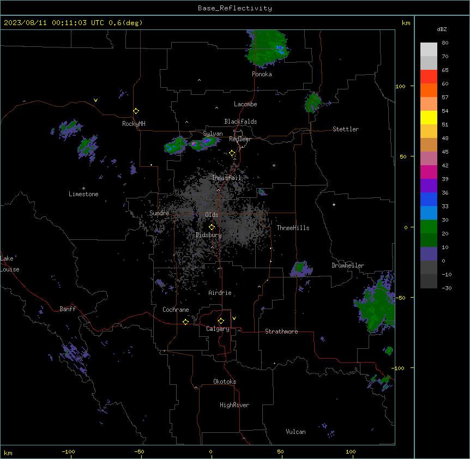Screen dimensions: 470x459
Task: Click the Calgary city label
Action: [x=218, y=329]
